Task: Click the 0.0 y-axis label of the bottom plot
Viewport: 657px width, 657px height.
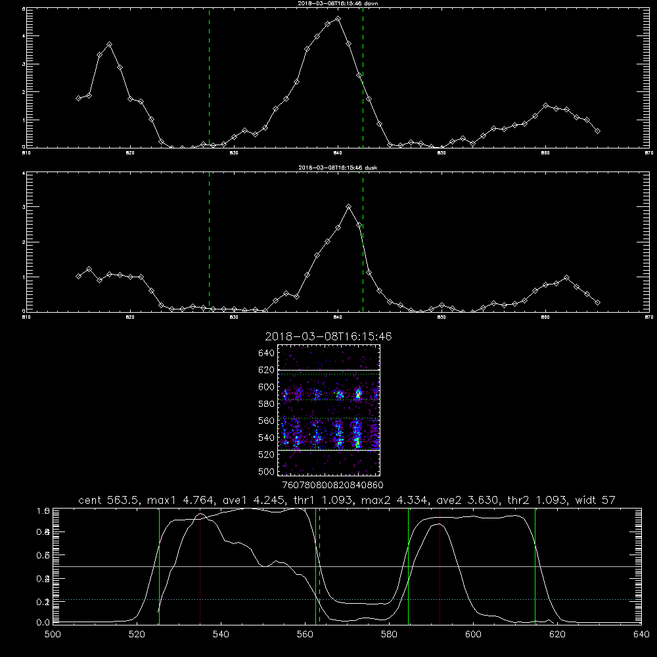Action: point(43,622)
